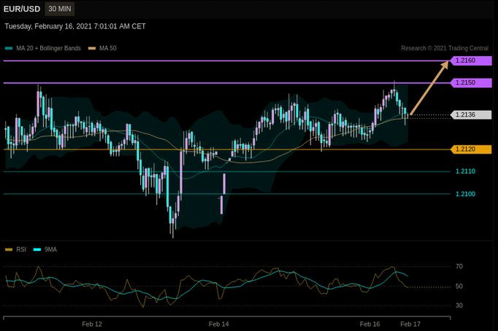Select the 30 MIN timeframe button
The height and width of the screenshot is (331, 498).
(x=60, y=9)
